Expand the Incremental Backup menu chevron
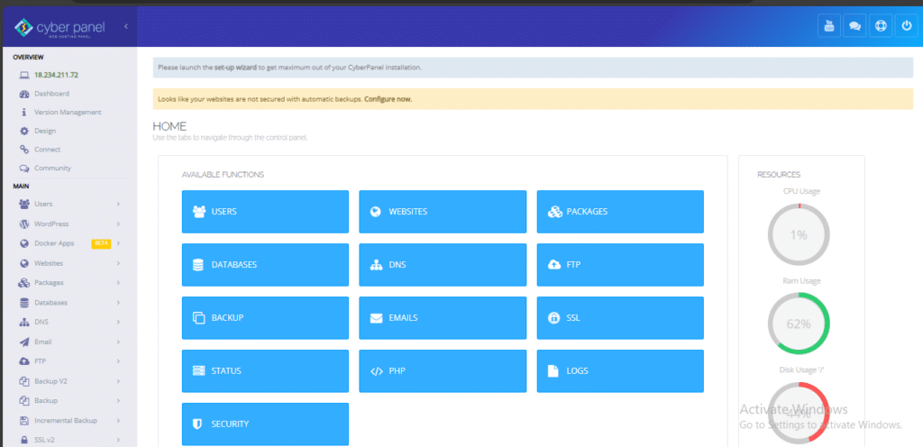 point(118,421)
